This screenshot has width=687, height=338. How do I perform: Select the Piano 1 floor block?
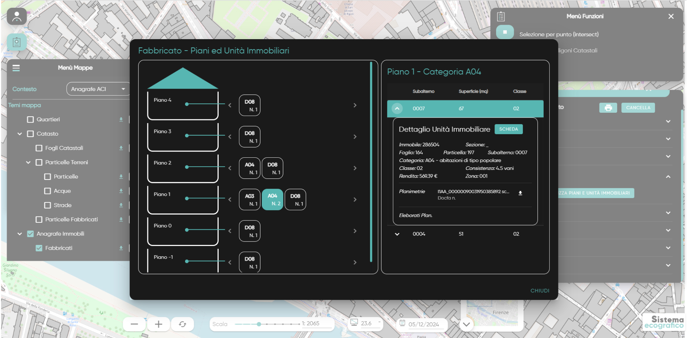[x=183, y=200]
